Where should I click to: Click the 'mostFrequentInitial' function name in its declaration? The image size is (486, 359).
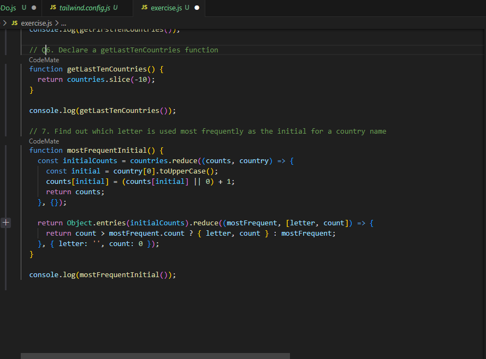click(106, 151)
